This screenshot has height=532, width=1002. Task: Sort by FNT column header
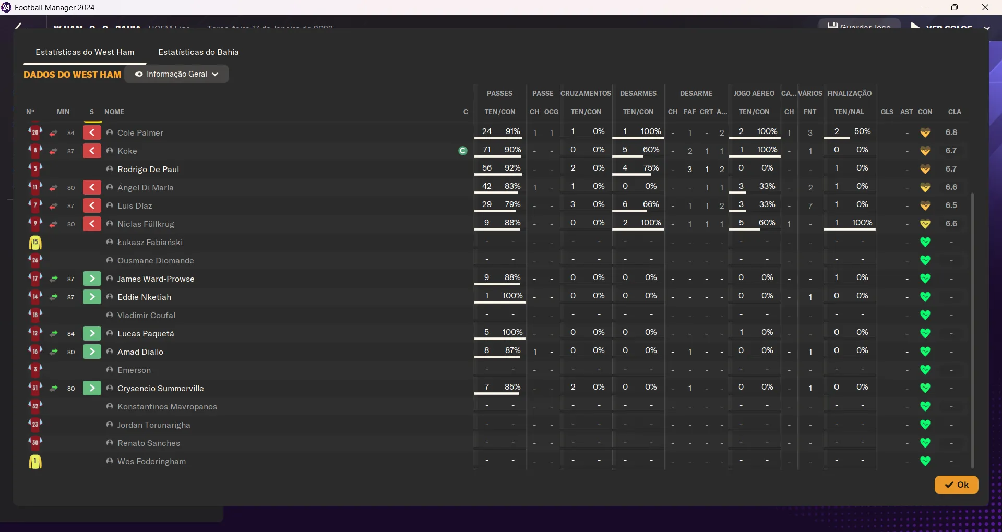click(x=810, y=112)
